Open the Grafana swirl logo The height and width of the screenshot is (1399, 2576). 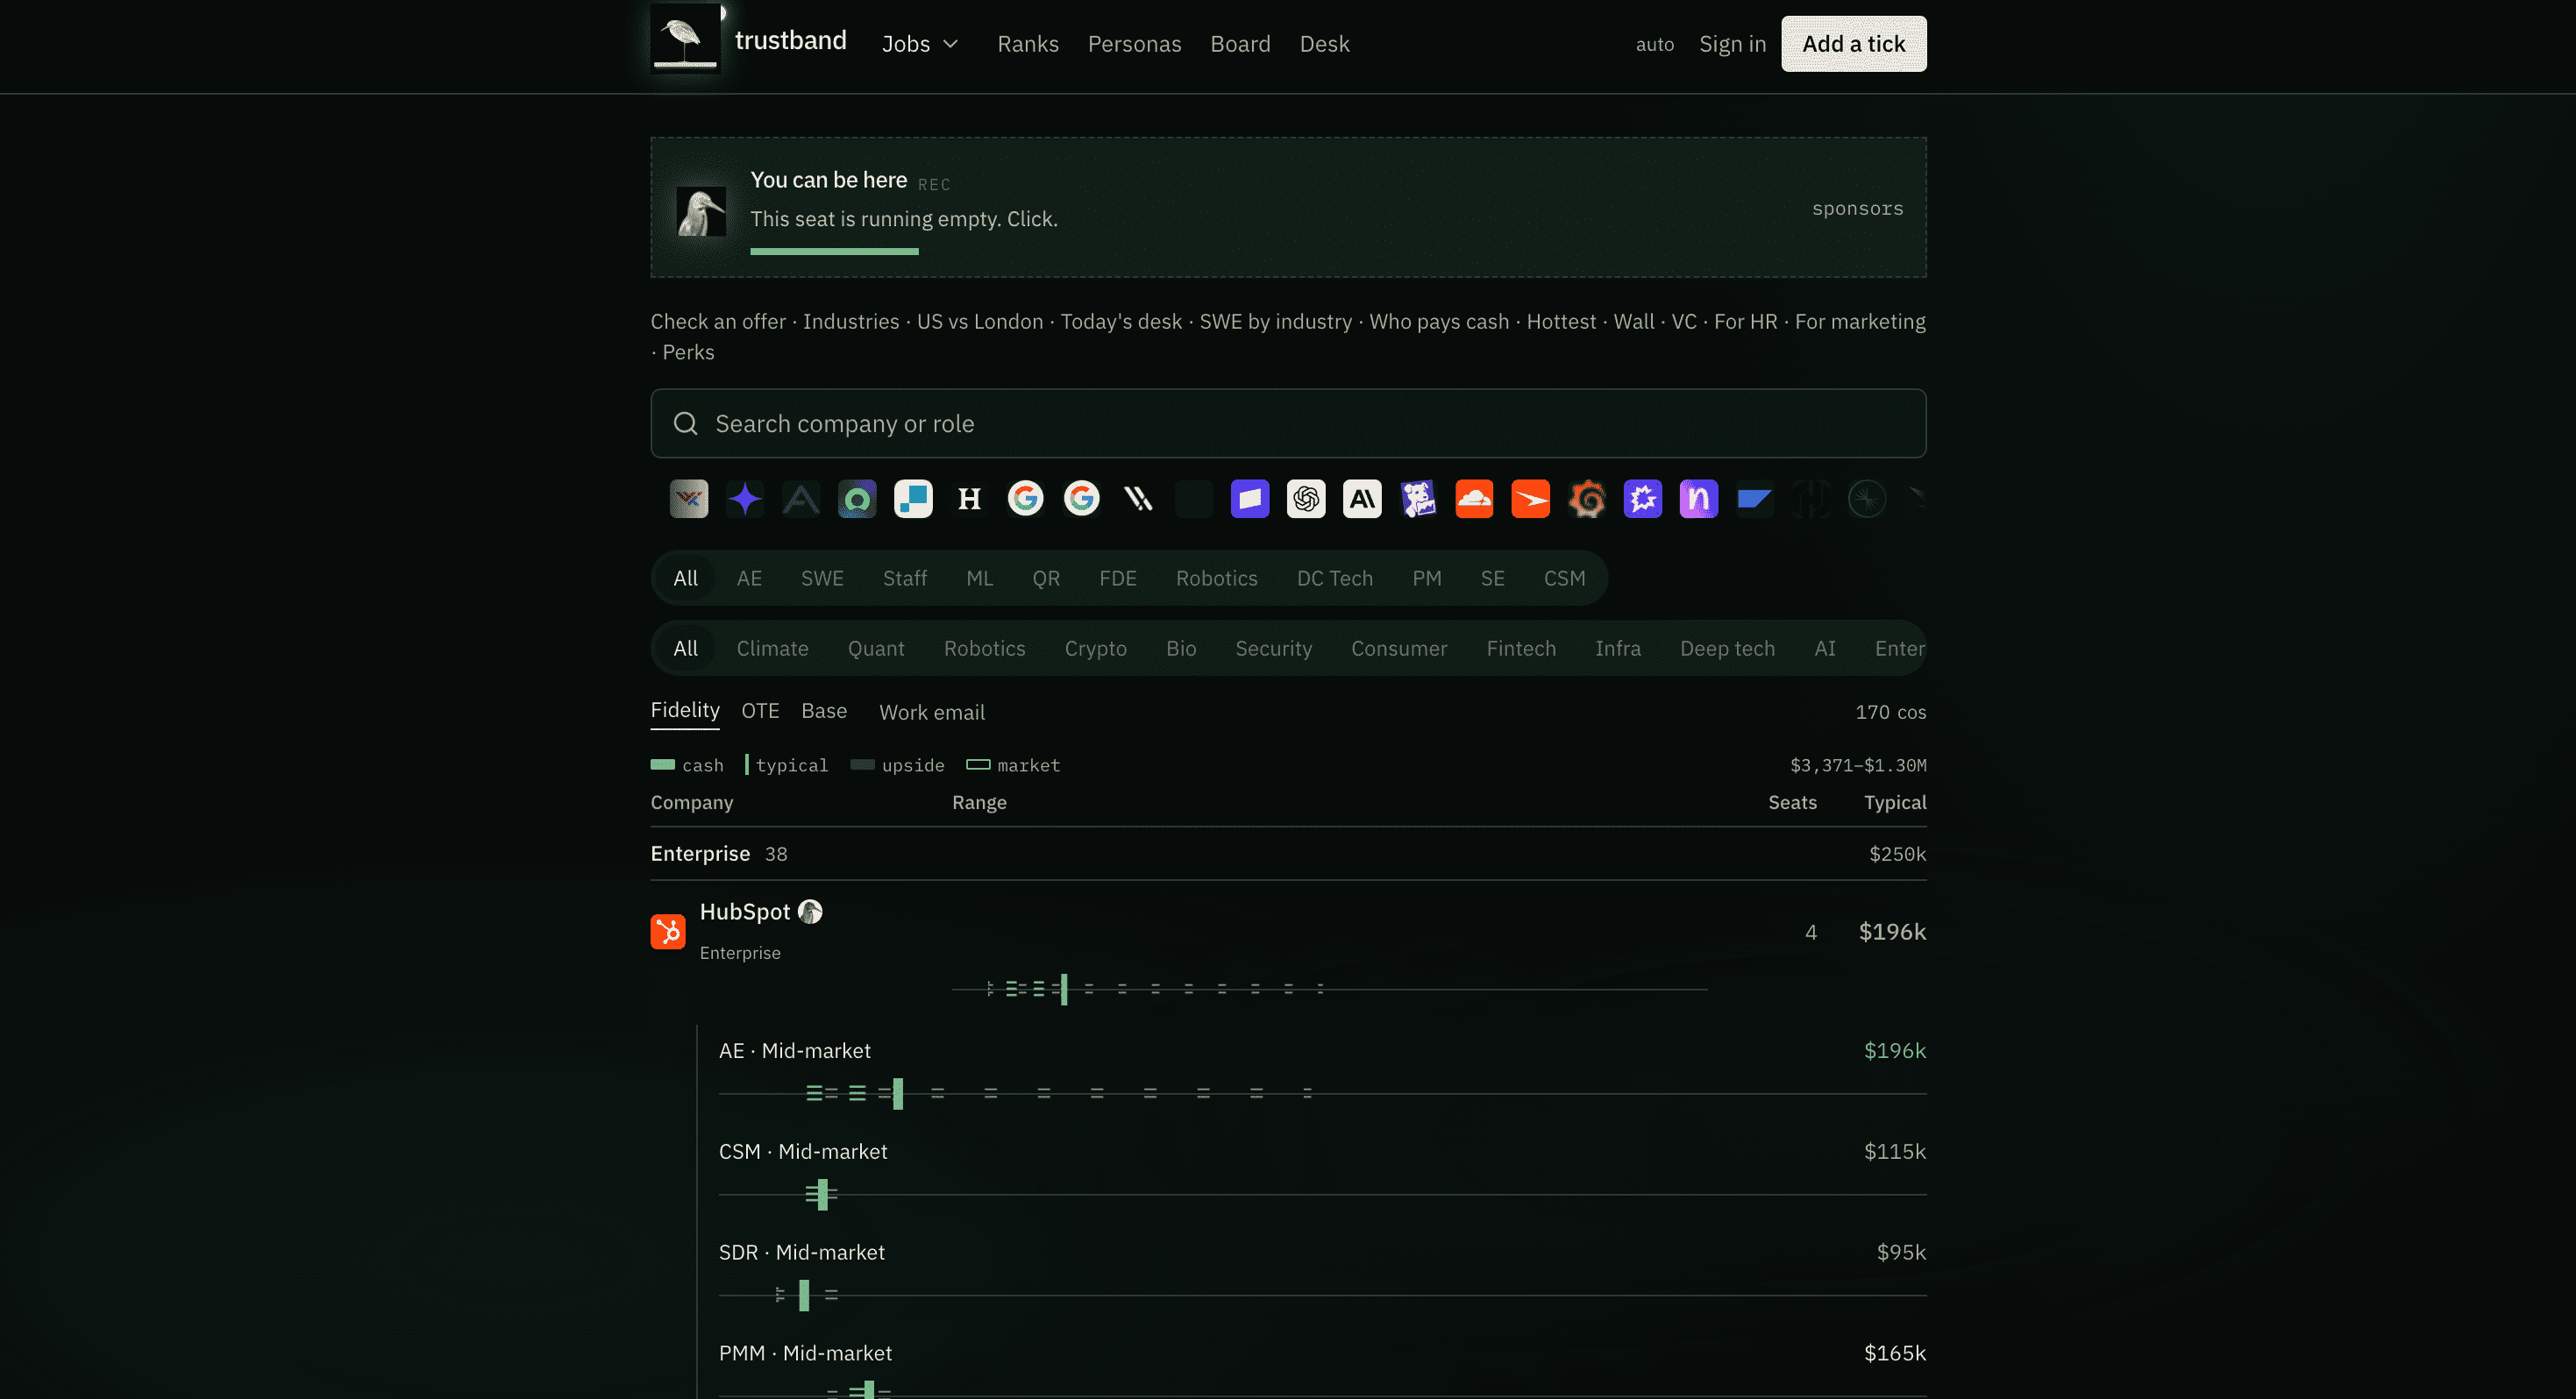pyautogui.click(x=1587, y=498)
